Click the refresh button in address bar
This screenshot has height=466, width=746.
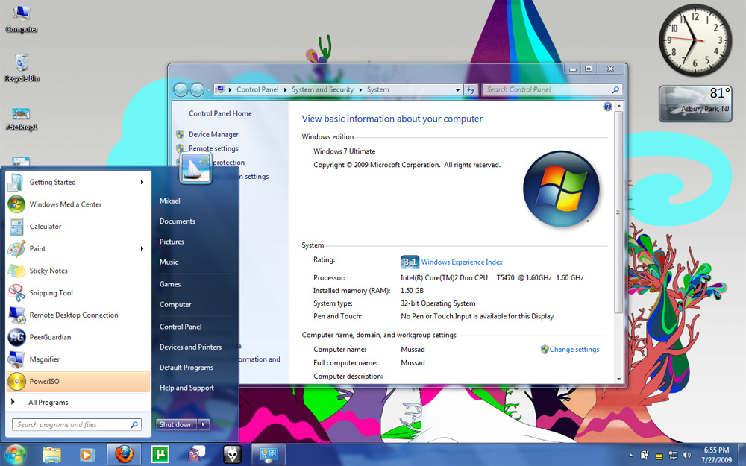point(471,89)
